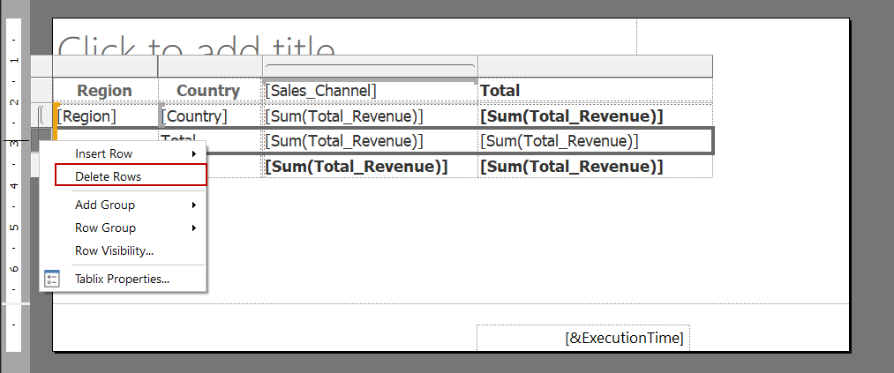Click the row handle beside the header row
Viewport: 894px width, 373px height.
point(41,90)
